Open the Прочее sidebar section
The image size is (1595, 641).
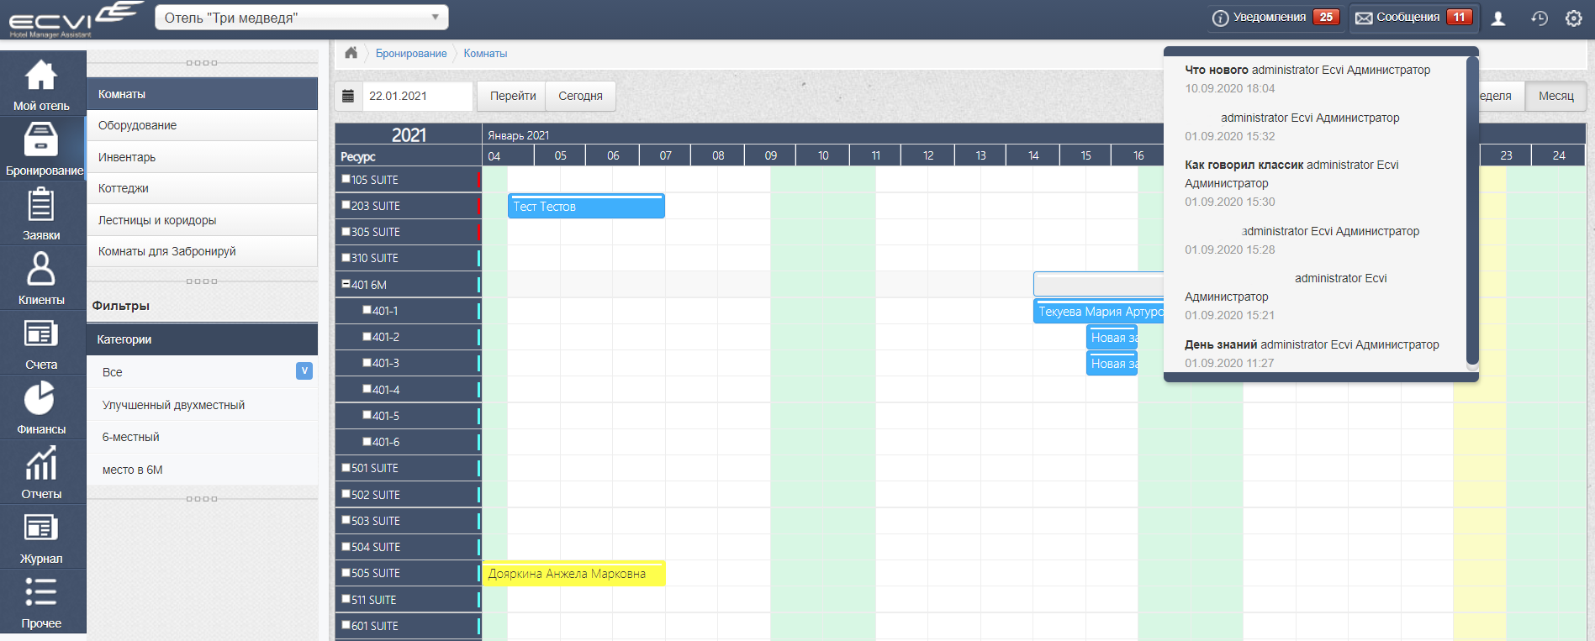click(x=42, y=602)
